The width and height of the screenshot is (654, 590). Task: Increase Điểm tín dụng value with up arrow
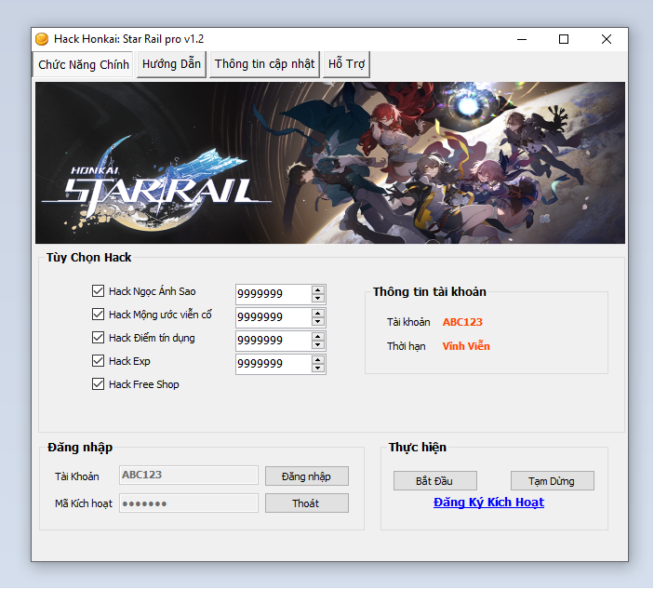[318, 336]
